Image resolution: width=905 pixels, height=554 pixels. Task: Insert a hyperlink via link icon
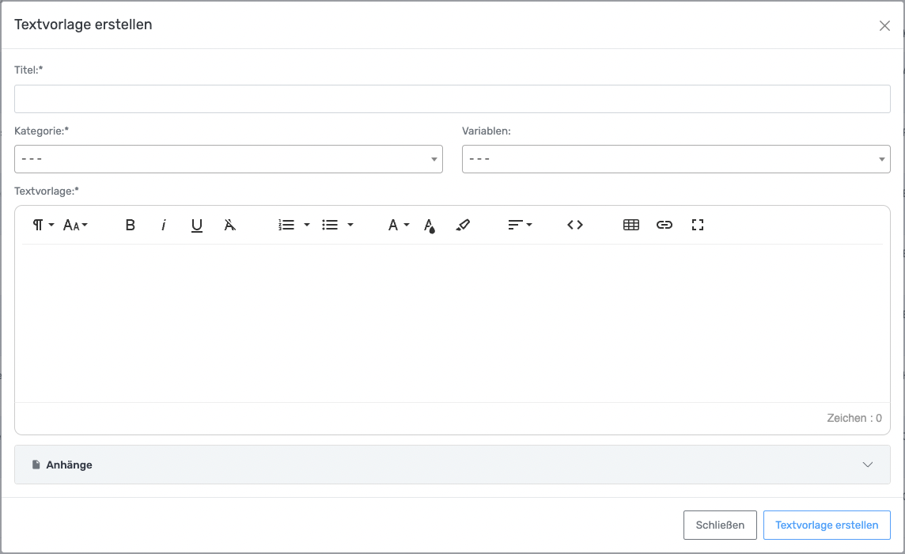tap(665, 226)
